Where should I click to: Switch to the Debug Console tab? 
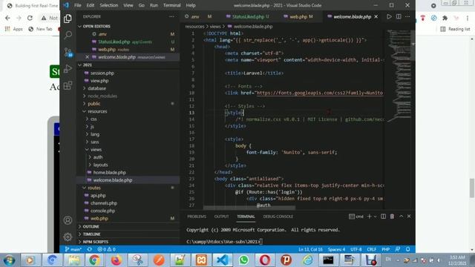(278, 217)
